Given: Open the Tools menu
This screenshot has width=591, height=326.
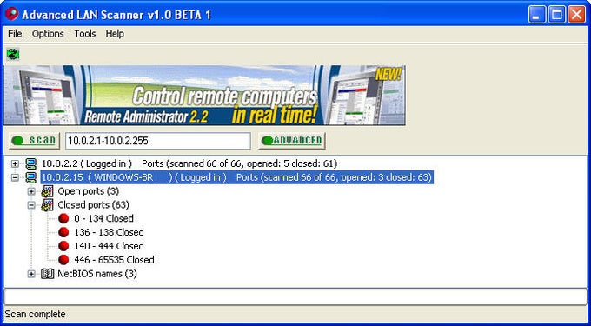Looking at the screenshot, I should pyautogui.click(x=85, y=34).
